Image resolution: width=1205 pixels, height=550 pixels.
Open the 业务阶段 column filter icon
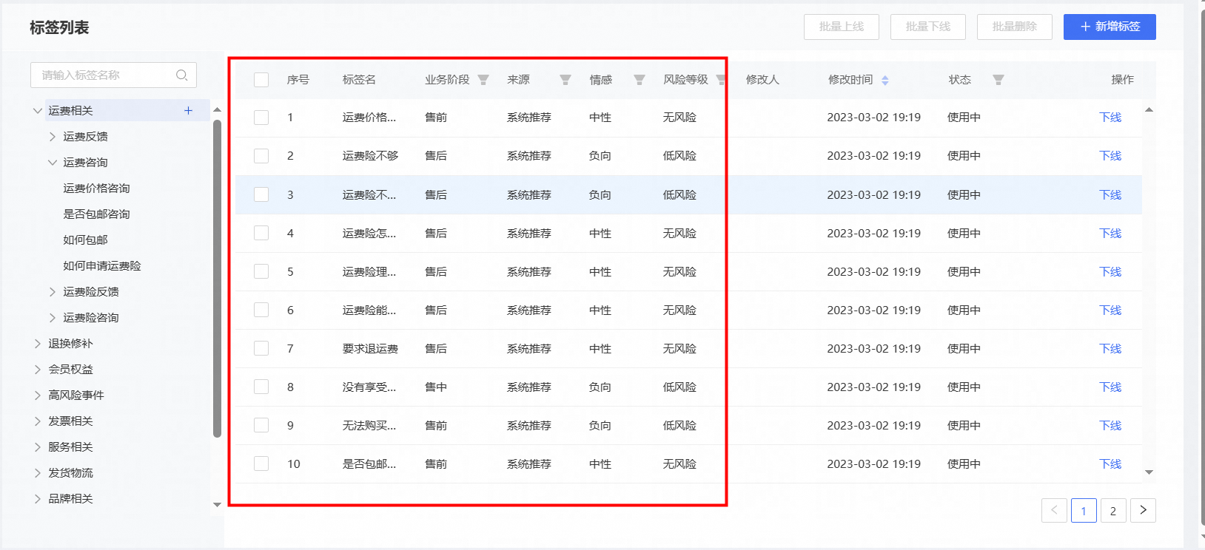(483, 80)
